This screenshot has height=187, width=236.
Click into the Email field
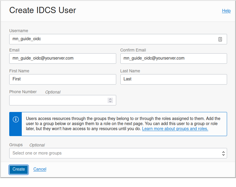(63, 58)
